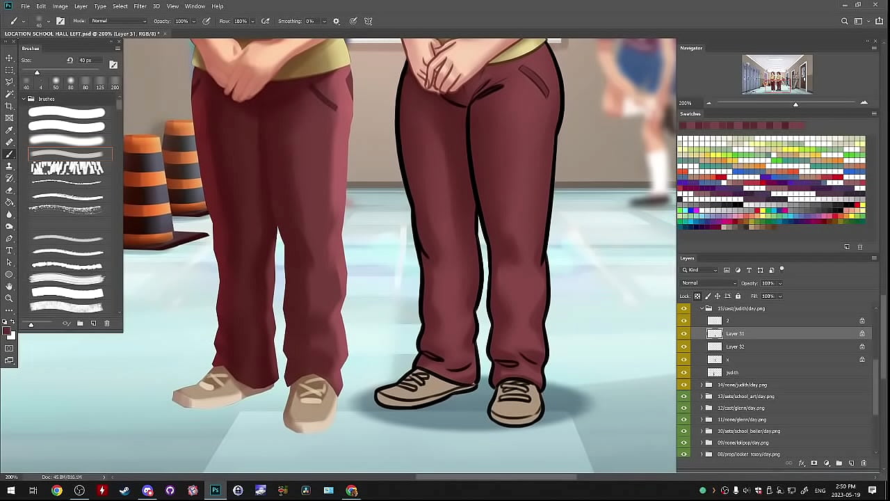Screen dimensions: 890x501
Task: Select the Rectangular Marquee tool
Action: pos(9,70)
